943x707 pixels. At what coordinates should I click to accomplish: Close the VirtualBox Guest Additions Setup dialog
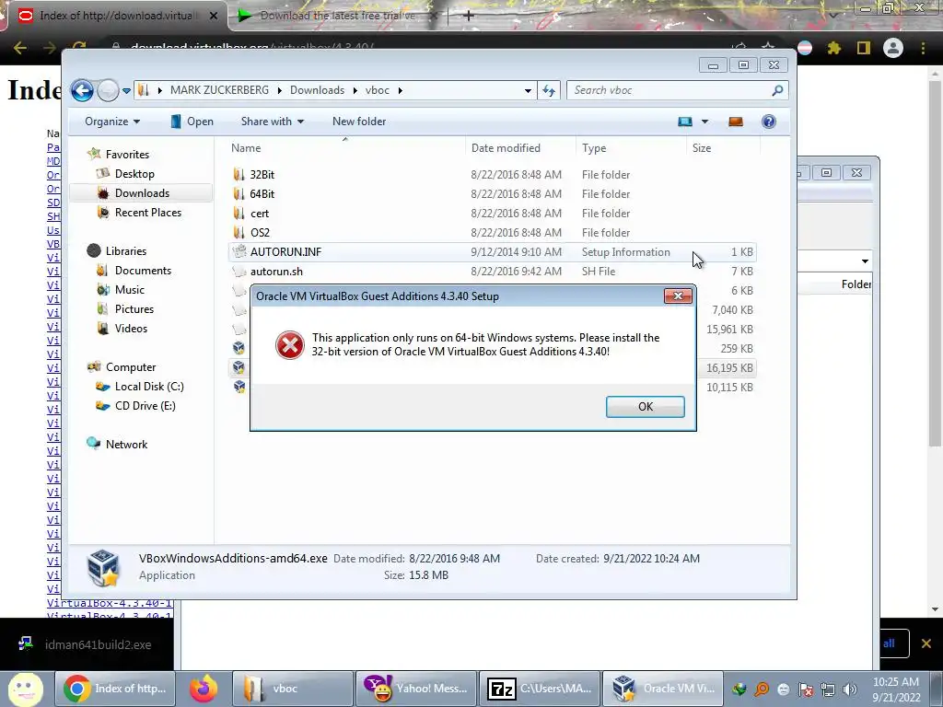pyautogui.click(x=678, y=296)
